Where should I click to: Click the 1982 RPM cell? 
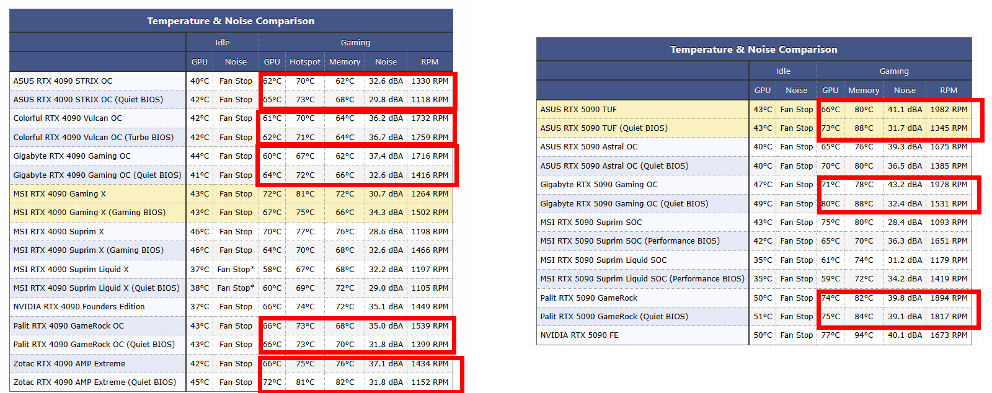[x=949, y=109]
